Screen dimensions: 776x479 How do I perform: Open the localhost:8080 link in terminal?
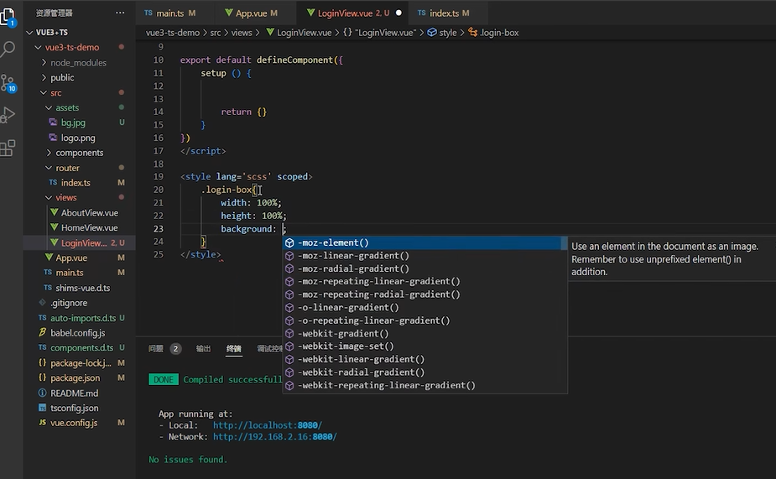(x=268, y=425)
